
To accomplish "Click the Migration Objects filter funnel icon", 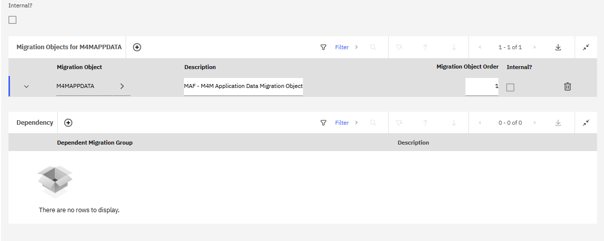I will 323,47.
